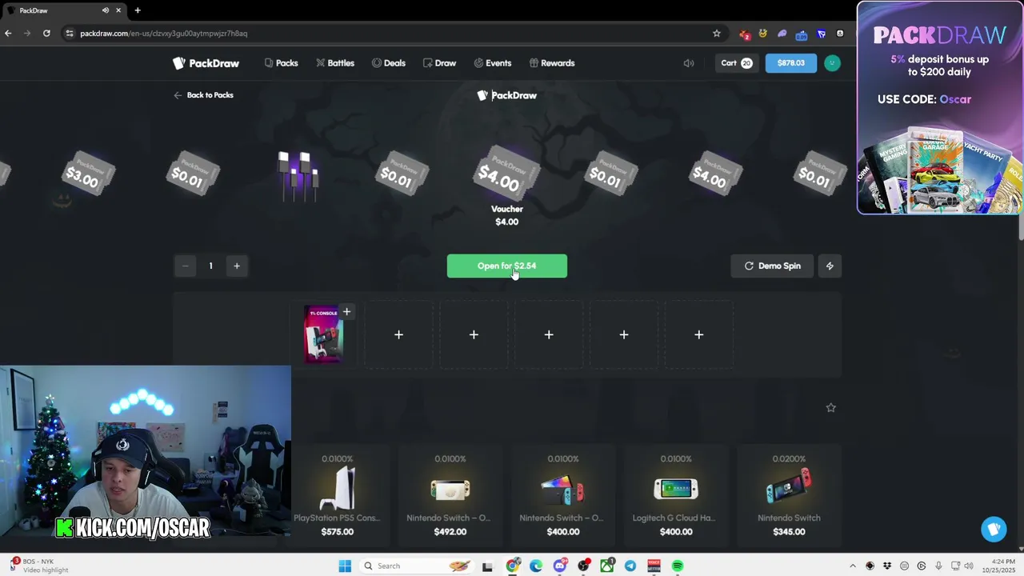Show hidden system tray icons
The image size is (1024, 576).
[x=852, y=566]
